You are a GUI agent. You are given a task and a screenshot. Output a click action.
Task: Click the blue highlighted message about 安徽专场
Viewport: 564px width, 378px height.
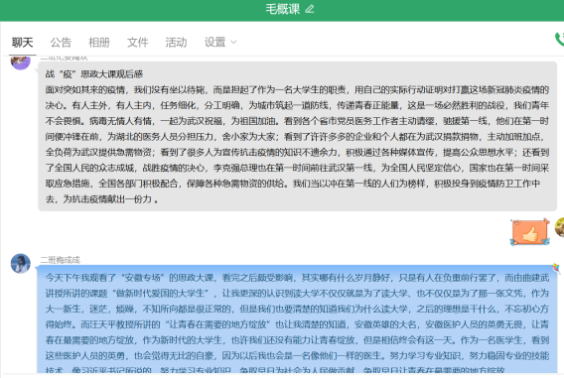coord(298,319)
